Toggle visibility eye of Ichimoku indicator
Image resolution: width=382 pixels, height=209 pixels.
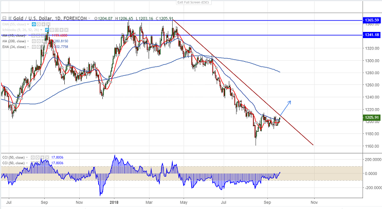(x=47, y=30)
